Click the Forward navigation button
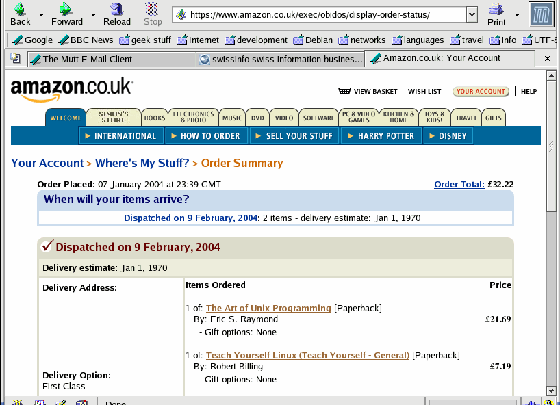 pyautogui.click(x=67, y=14)
